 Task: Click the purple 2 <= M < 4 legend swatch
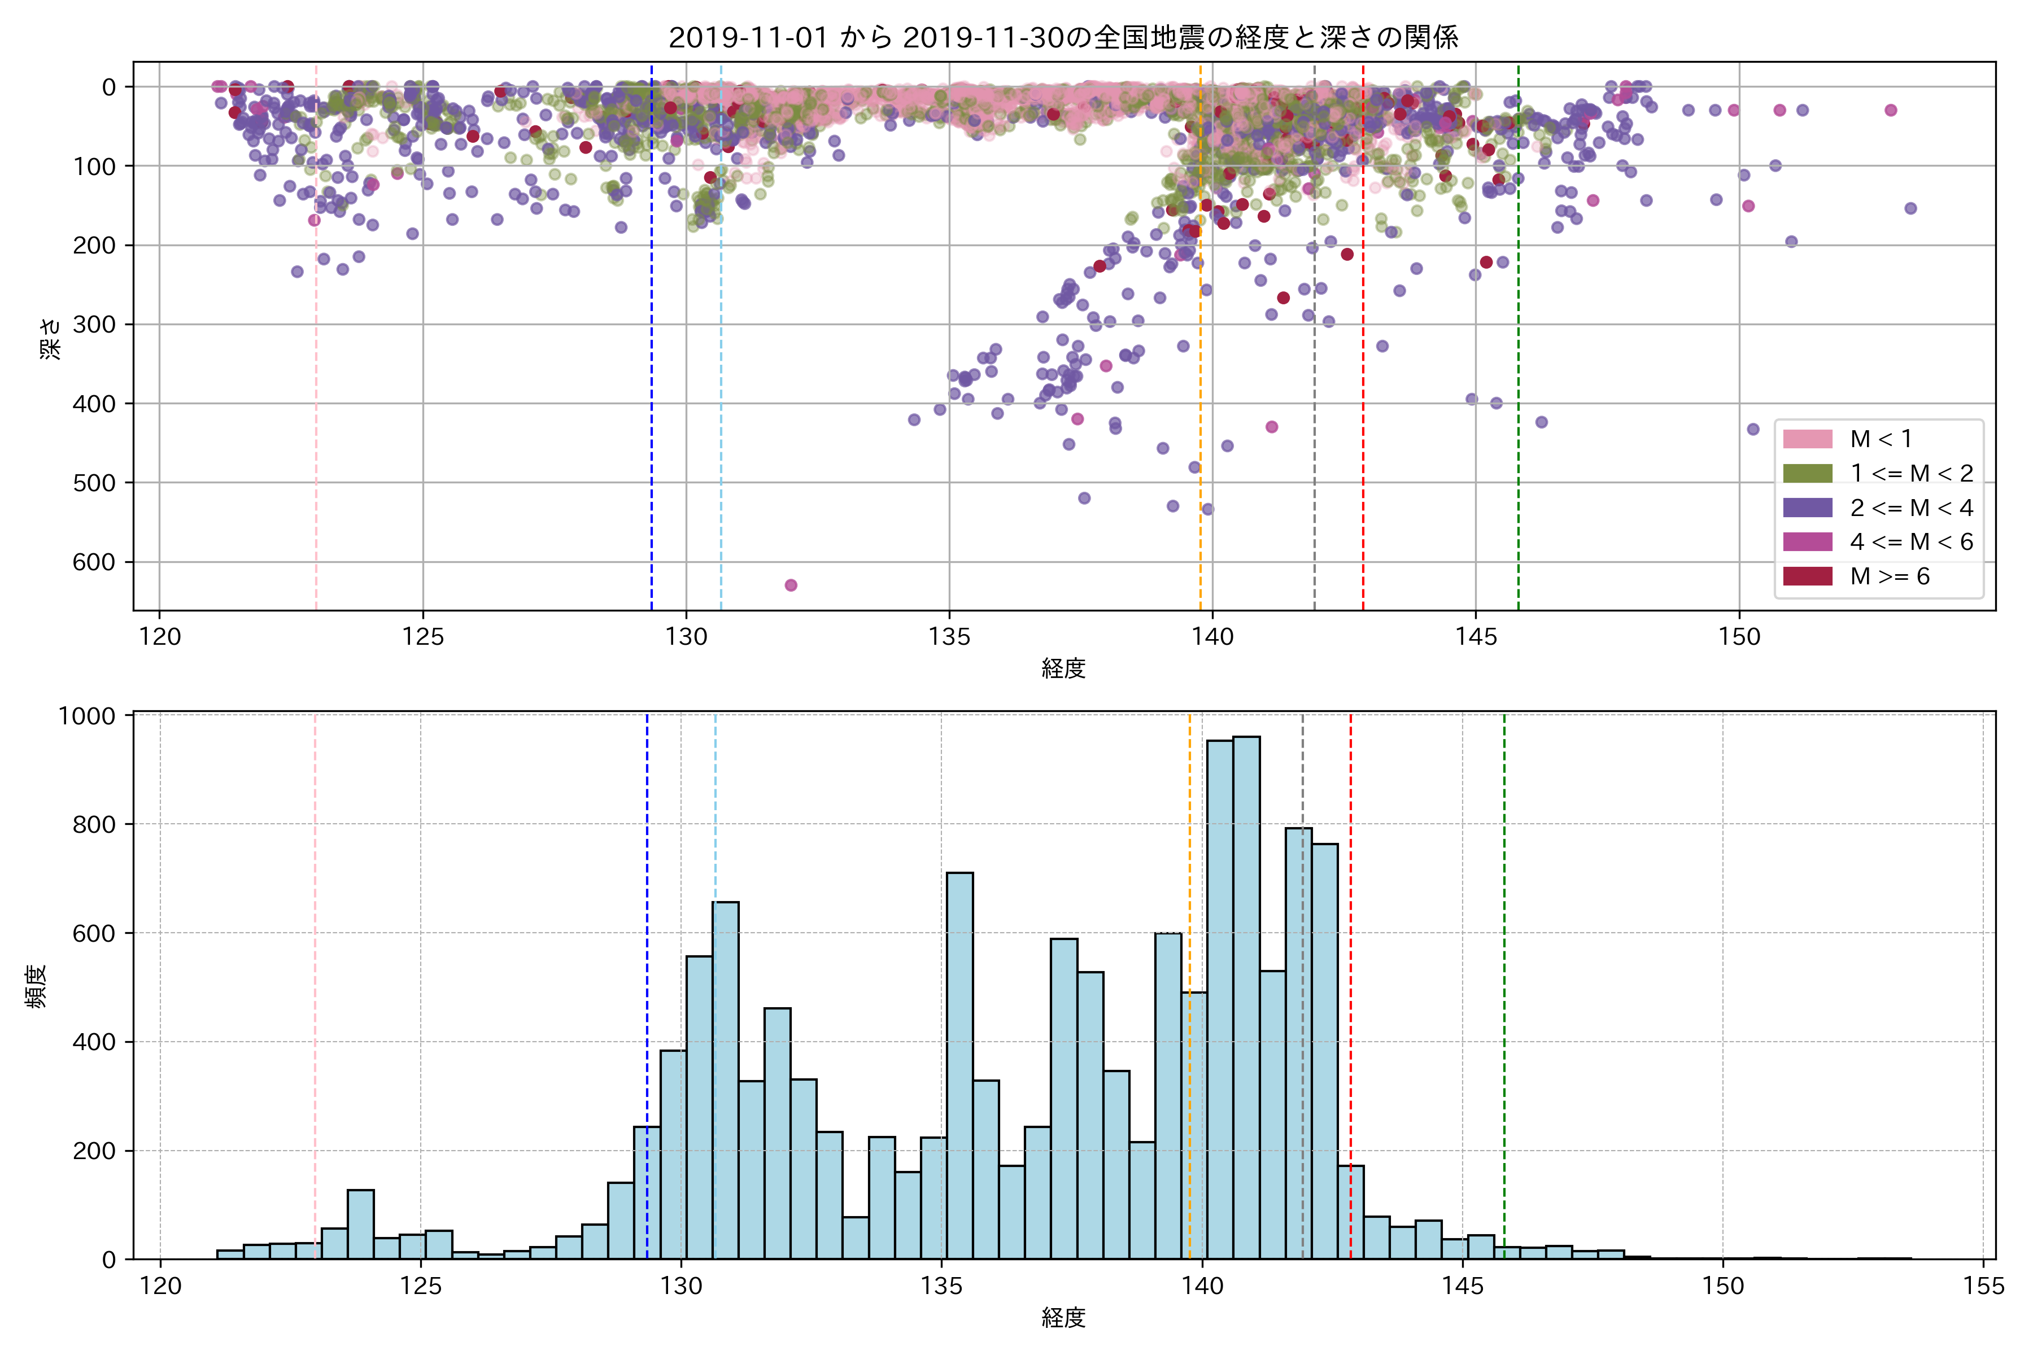1808,507
